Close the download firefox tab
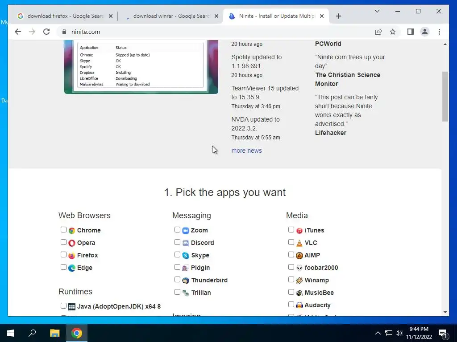 coord(111,16)
